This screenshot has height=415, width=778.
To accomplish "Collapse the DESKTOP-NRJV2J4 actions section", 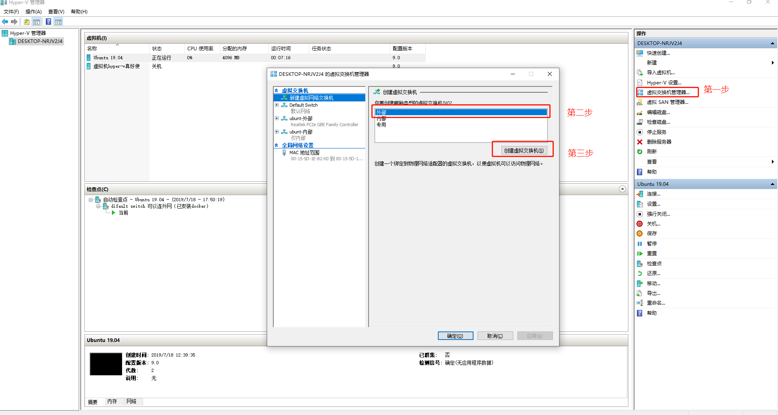I will click(x=772, y=43).
